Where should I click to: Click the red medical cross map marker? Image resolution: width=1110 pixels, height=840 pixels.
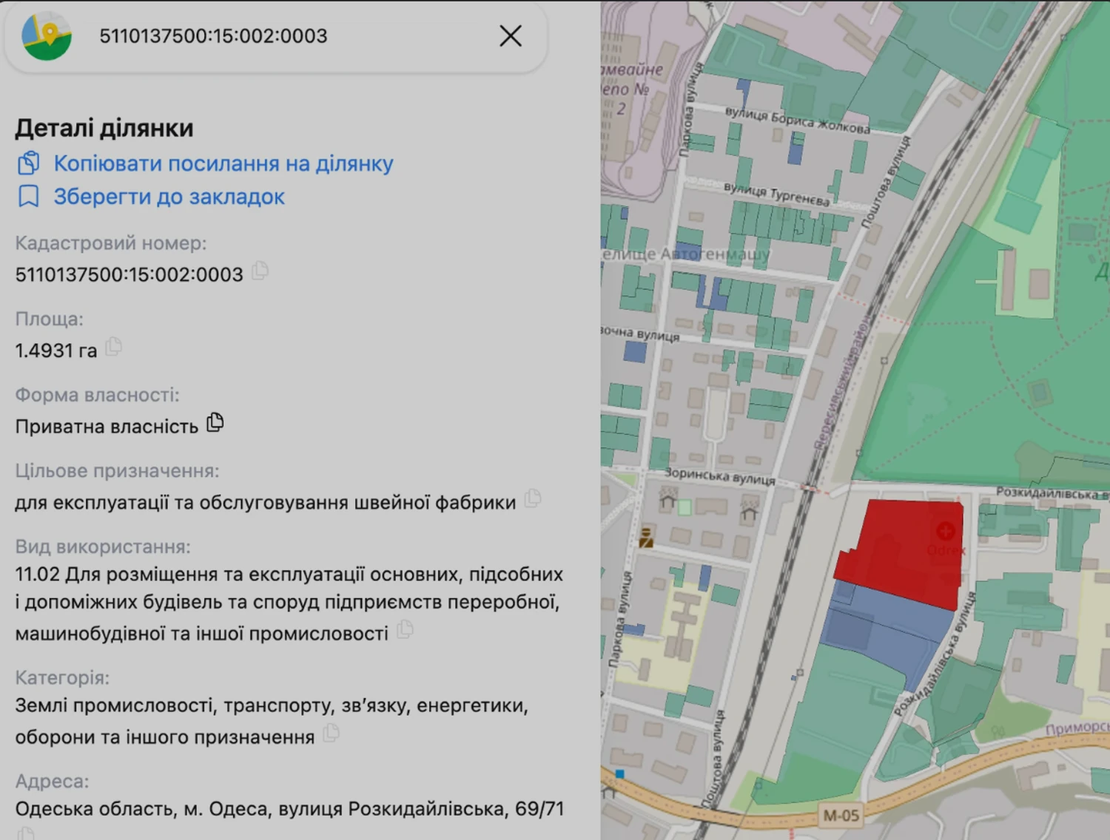(x=945, y=531)
